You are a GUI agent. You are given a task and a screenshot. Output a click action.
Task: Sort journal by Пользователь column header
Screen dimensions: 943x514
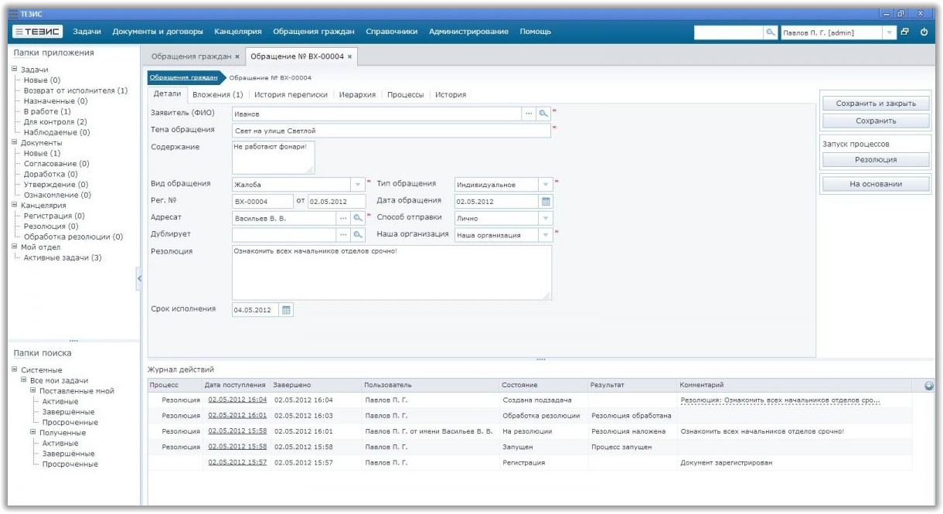coord(388,385)
